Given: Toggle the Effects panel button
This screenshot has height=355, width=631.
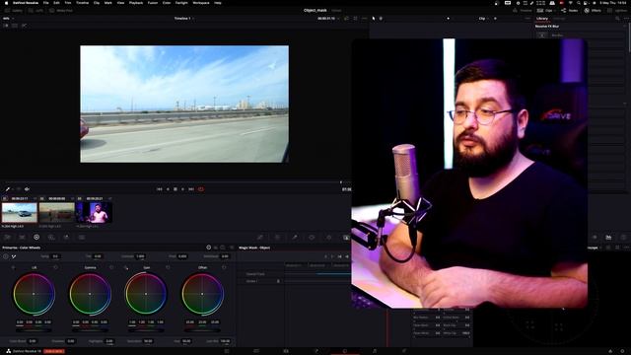Looking at the screenshot, I should coord(593,11).
